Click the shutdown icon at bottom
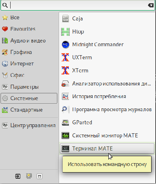The height and width of the screenshot is (184, 156). (40, 176)
